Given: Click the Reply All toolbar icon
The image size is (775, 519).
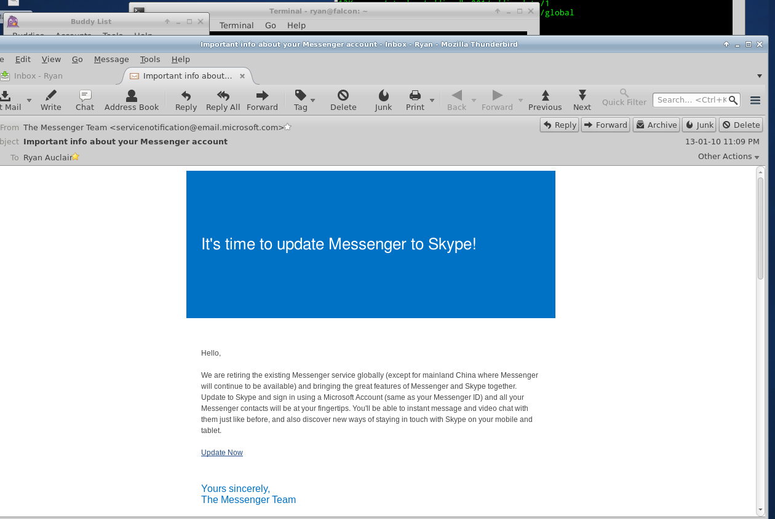Looking at the screenshot, I should point(223,100).
